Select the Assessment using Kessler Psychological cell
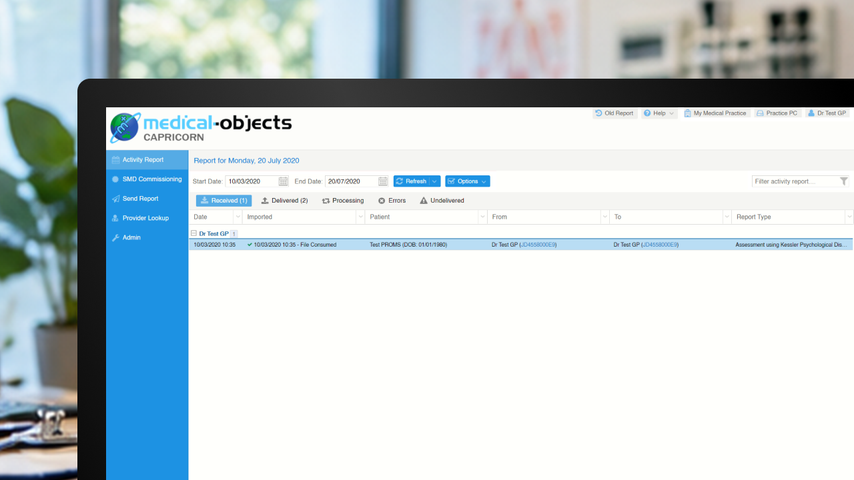This screenshot has width=854, height=480. point(792,245)
